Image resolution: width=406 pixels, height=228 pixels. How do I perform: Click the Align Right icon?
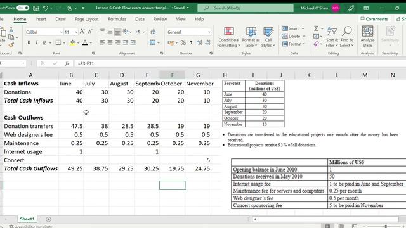[x=117, y=42]
